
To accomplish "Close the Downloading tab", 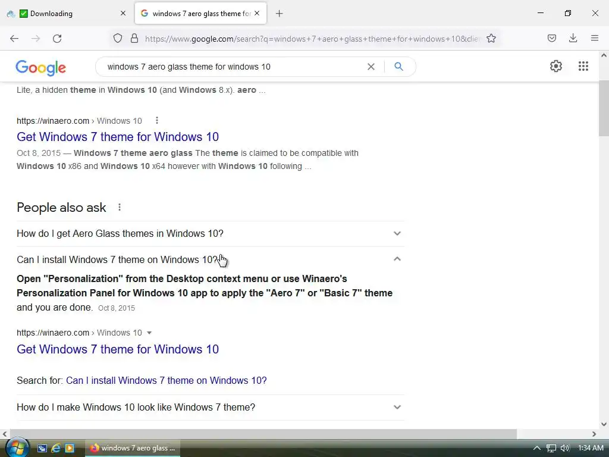I will (x=123, y=13).
